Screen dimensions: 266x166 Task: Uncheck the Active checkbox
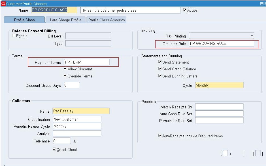coord(184,10)
